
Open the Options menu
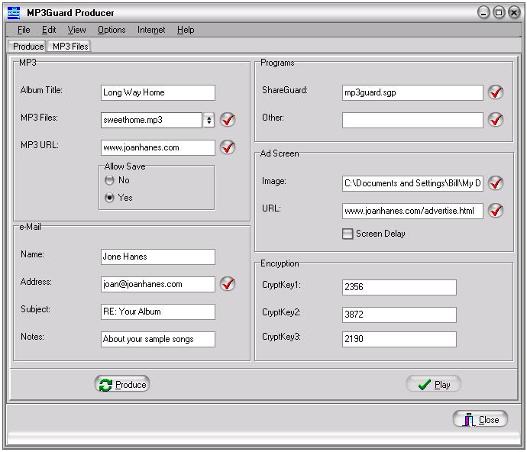click(x=112, y=30)
